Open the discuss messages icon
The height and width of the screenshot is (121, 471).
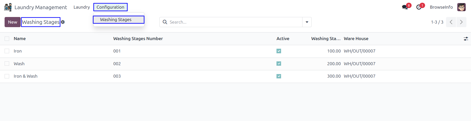click(405, 7)
